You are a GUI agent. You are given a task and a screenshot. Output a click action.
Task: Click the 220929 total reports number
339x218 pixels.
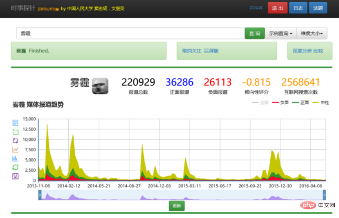tap(138, 82)
